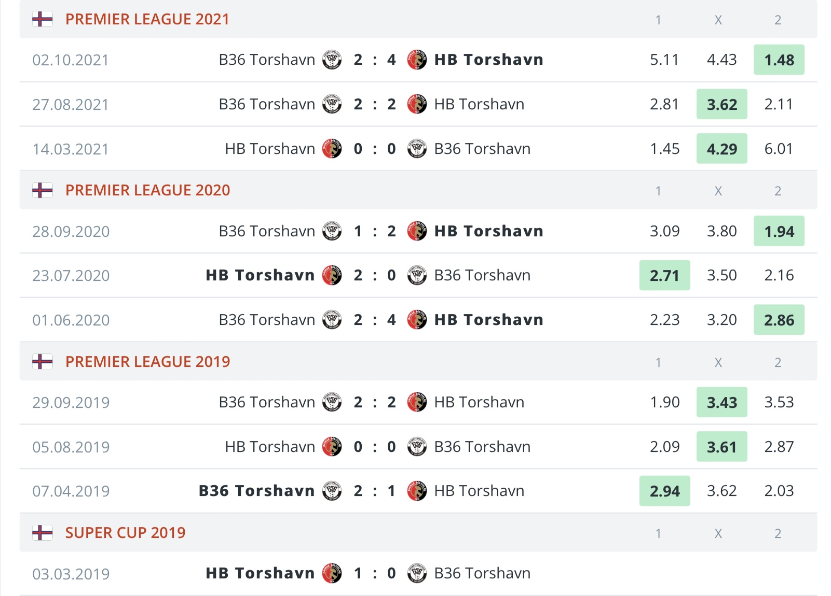Screen dimensions: 831x596
Task: Select the highlighted 1.48 away odds
Action: coord(779,60)
